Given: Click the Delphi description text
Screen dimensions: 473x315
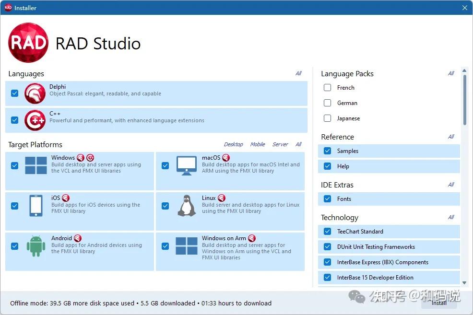Looking at the screenshot, I should tap(105, 94).
